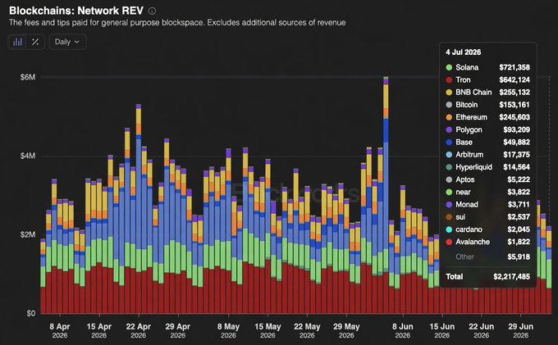
Task: Click the Avalanche red legend dot
Action: (x=449, y=242)
